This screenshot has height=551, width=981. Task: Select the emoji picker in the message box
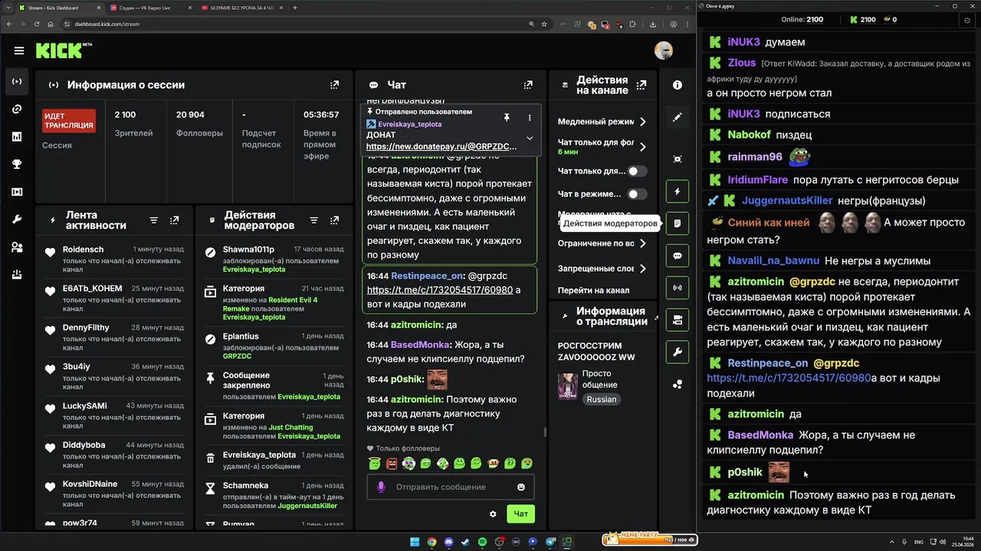[x=521, y=487]
